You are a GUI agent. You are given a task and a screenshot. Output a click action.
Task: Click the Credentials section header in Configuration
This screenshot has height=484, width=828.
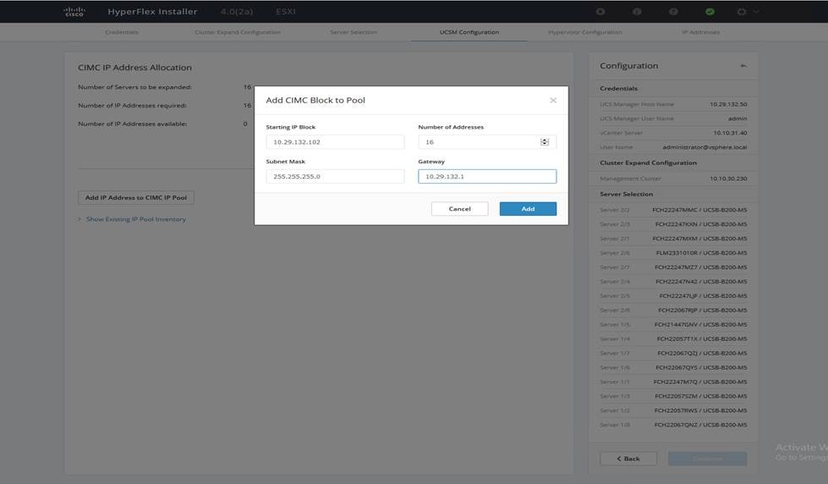pyautogui.click(x=618, y=89)
